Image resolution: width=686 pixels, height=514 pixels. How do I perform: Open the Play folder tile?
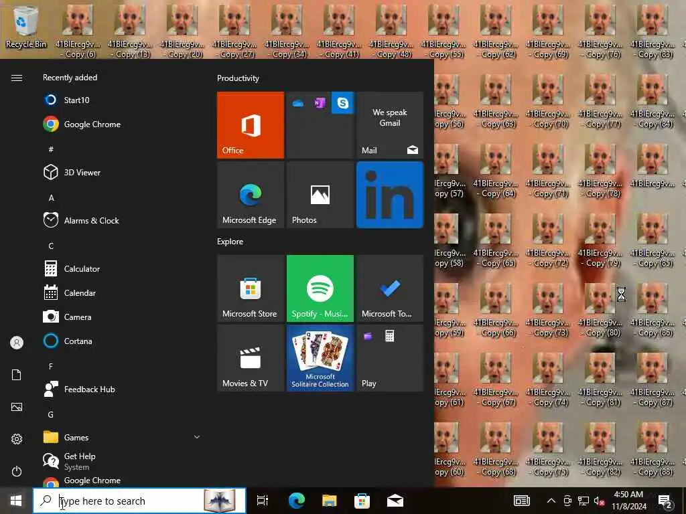pos(390,358)
